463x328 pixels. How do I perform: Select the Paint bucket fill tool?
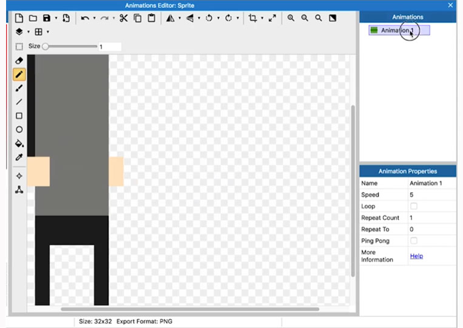click(19, 143)
